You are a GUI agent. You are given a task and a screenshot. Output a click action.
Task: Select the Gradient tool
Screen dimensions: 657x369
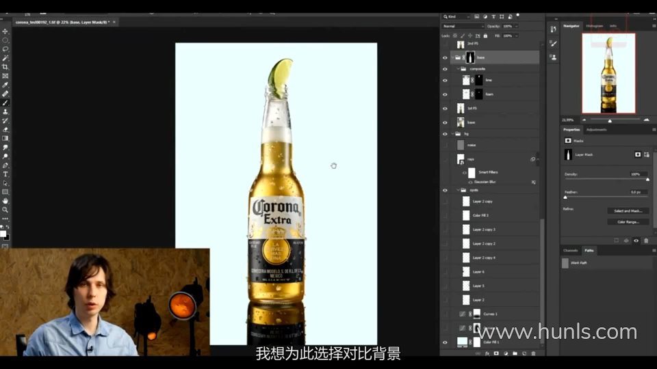click(x=5, y=139)
